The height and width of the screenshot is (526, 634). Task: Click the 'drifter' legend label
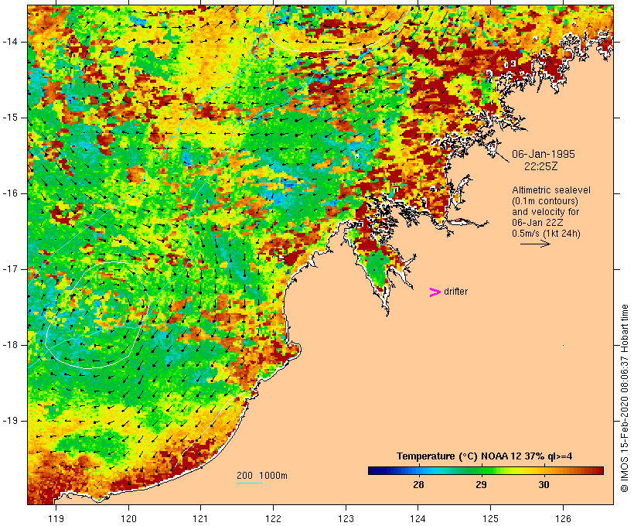point(455,292)
